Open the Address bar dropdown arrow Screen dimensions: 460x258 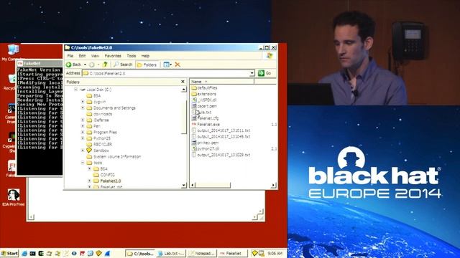pyautogui.click(x=252, y=73)
